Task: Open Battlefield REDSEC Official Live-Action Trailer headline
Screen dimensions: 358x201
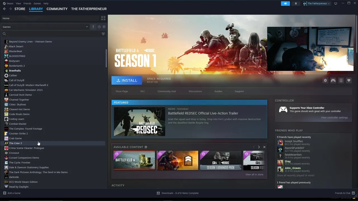Action: pyautogui.click(x=203, y=113)
